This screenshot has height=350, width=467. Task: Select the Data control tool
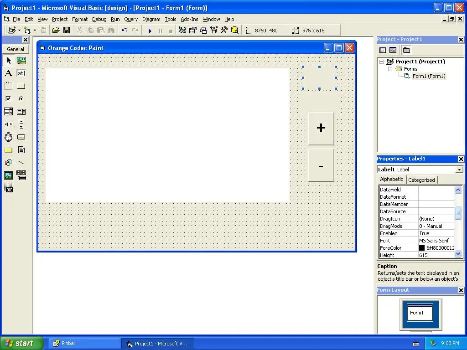21,175
